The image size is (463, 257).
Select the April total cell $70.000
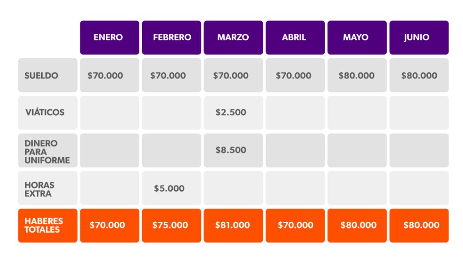click(x=295, y=226)
